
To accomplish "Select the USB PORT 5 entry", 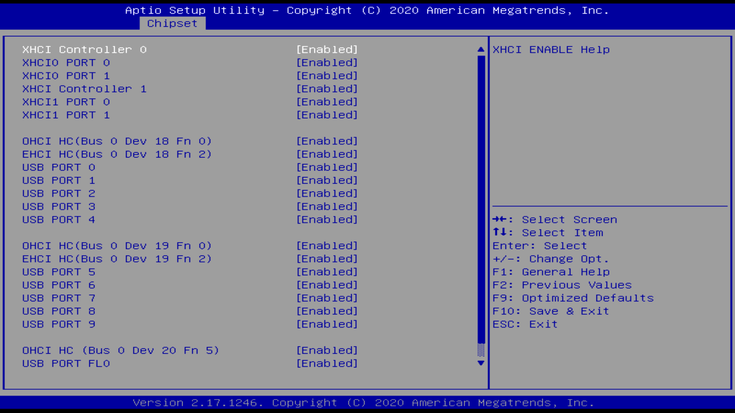I will click(x=59, y=272).
